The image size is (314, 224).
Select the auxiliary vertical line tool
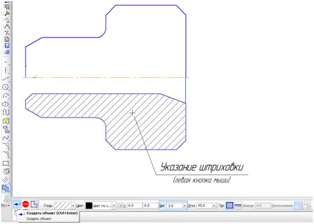coord(6,70)
